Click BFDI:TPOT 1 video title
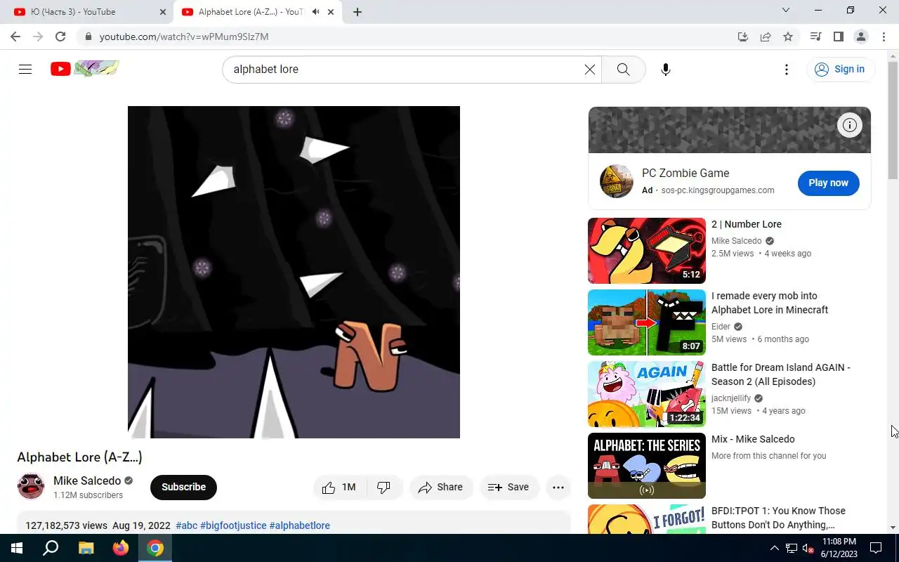Screen dimensions: 899x562 coord(778,518)
